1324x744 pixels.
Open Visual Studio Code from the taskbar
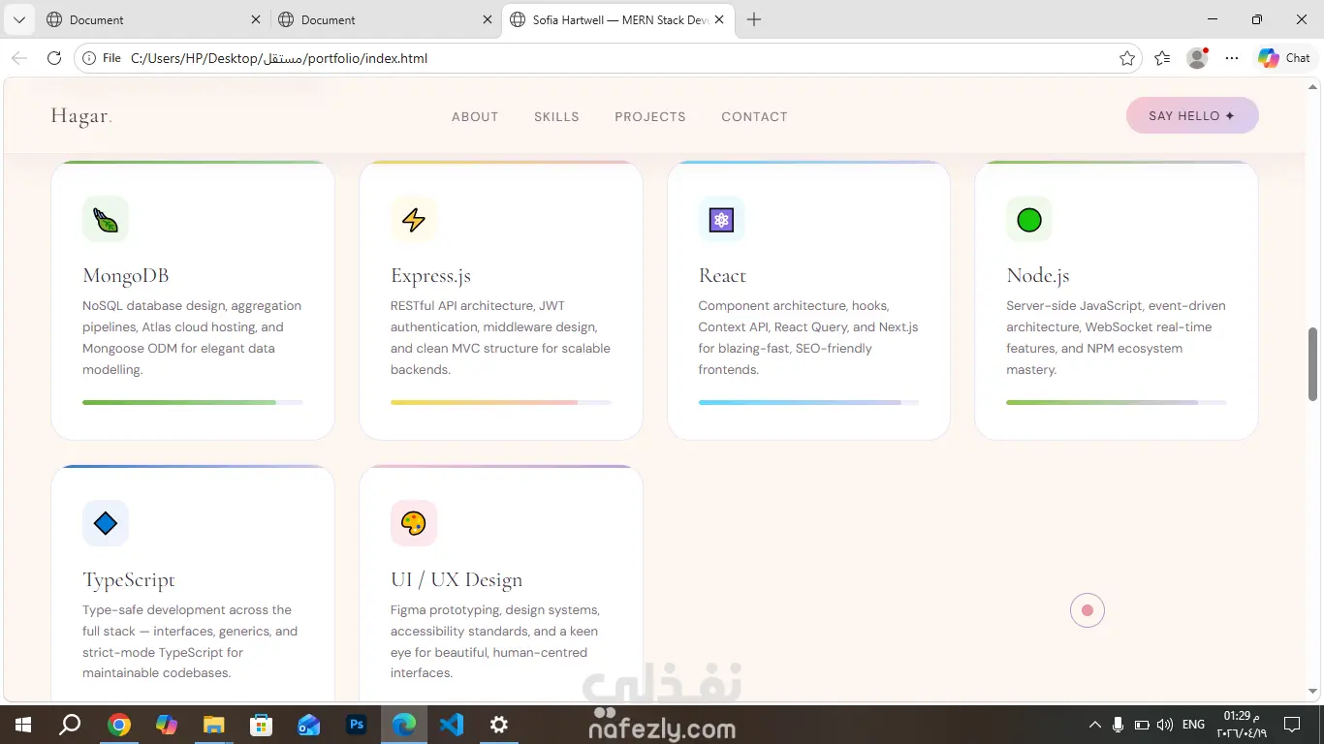pyautogui.click(x=451, y=725)
